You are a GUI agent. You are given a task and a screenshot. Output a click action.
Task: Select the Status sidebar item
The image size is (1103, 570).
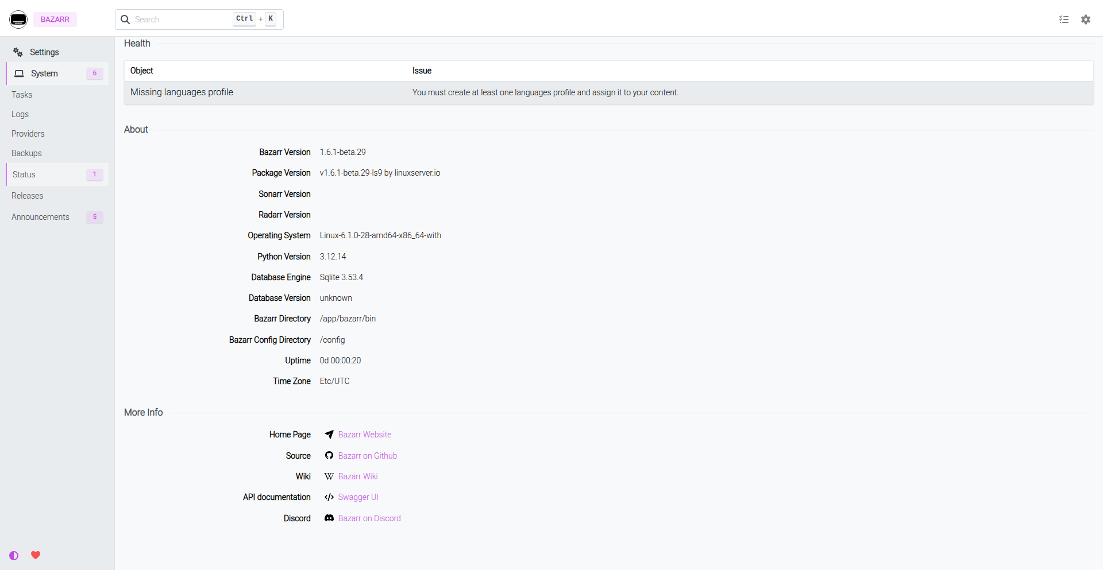click(x=57, y=175)
